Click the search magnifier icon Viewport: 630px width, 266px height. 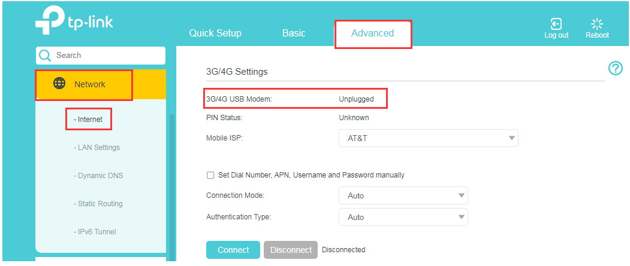point(45,56)
